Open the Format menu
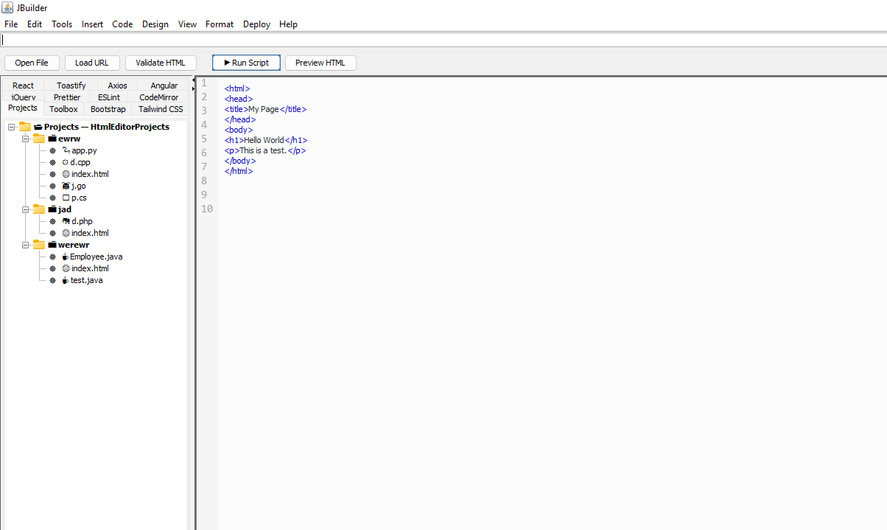The height and width of the screenshot is (530, 887). tap(220, 24)
